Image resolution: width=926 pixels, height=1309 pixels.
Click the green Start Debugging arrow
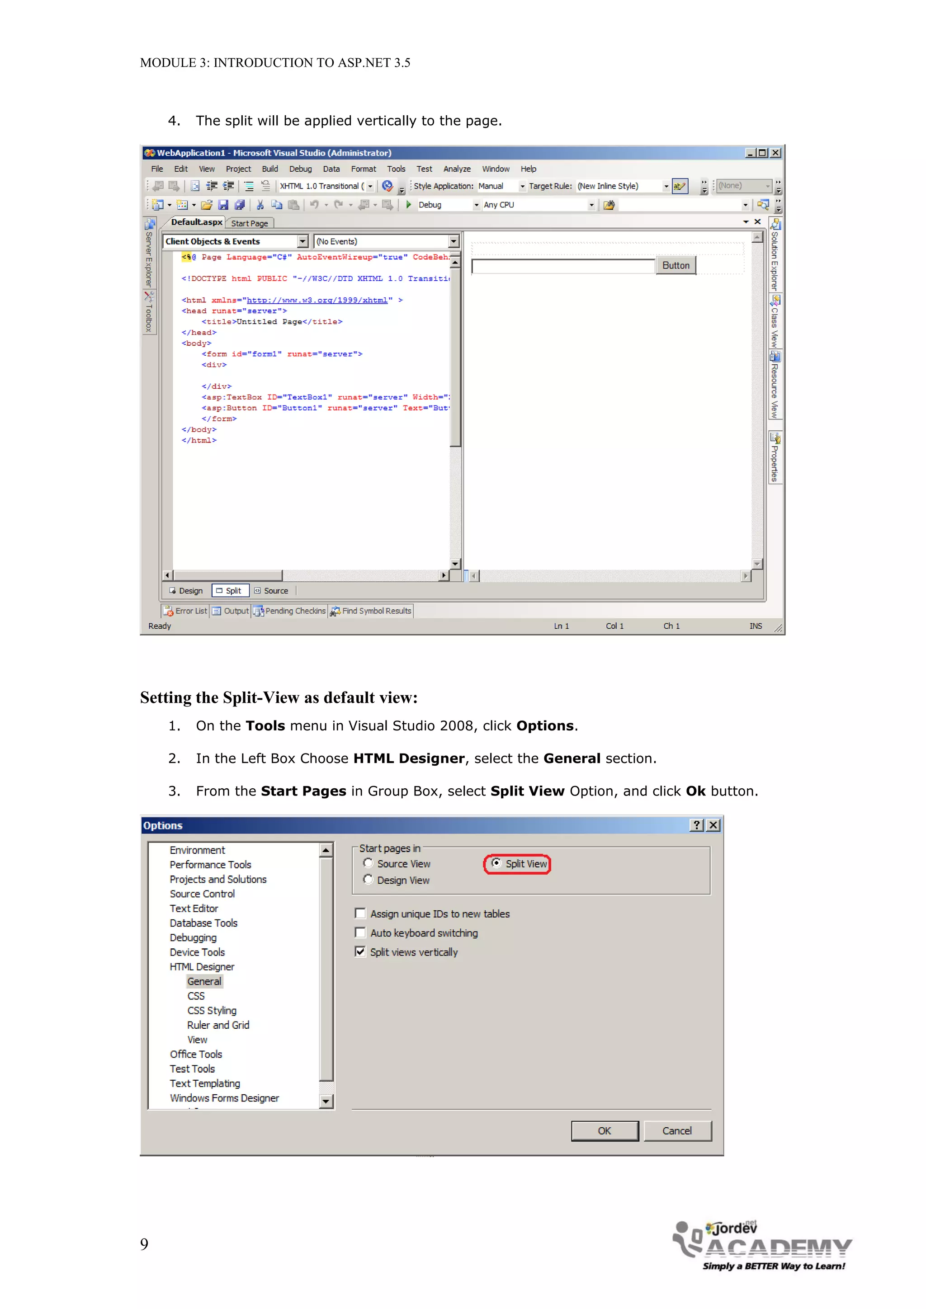(408, 205)
